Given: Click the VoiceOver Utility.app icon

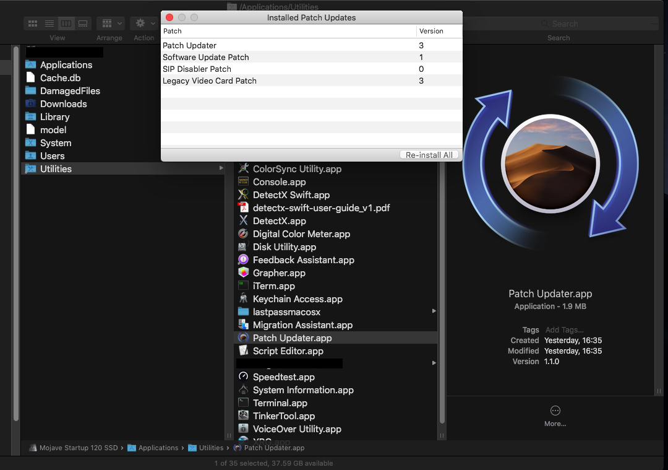Looking at the screenshot, I should pos(243,429).
